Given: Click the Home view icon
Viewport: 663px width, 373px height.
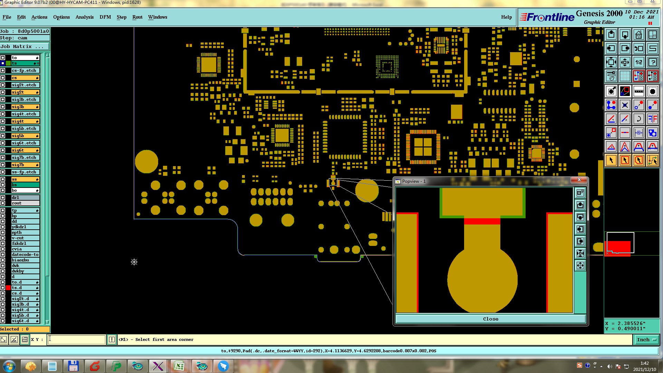Looking at the screenshot, I should (x=639, y=35).
